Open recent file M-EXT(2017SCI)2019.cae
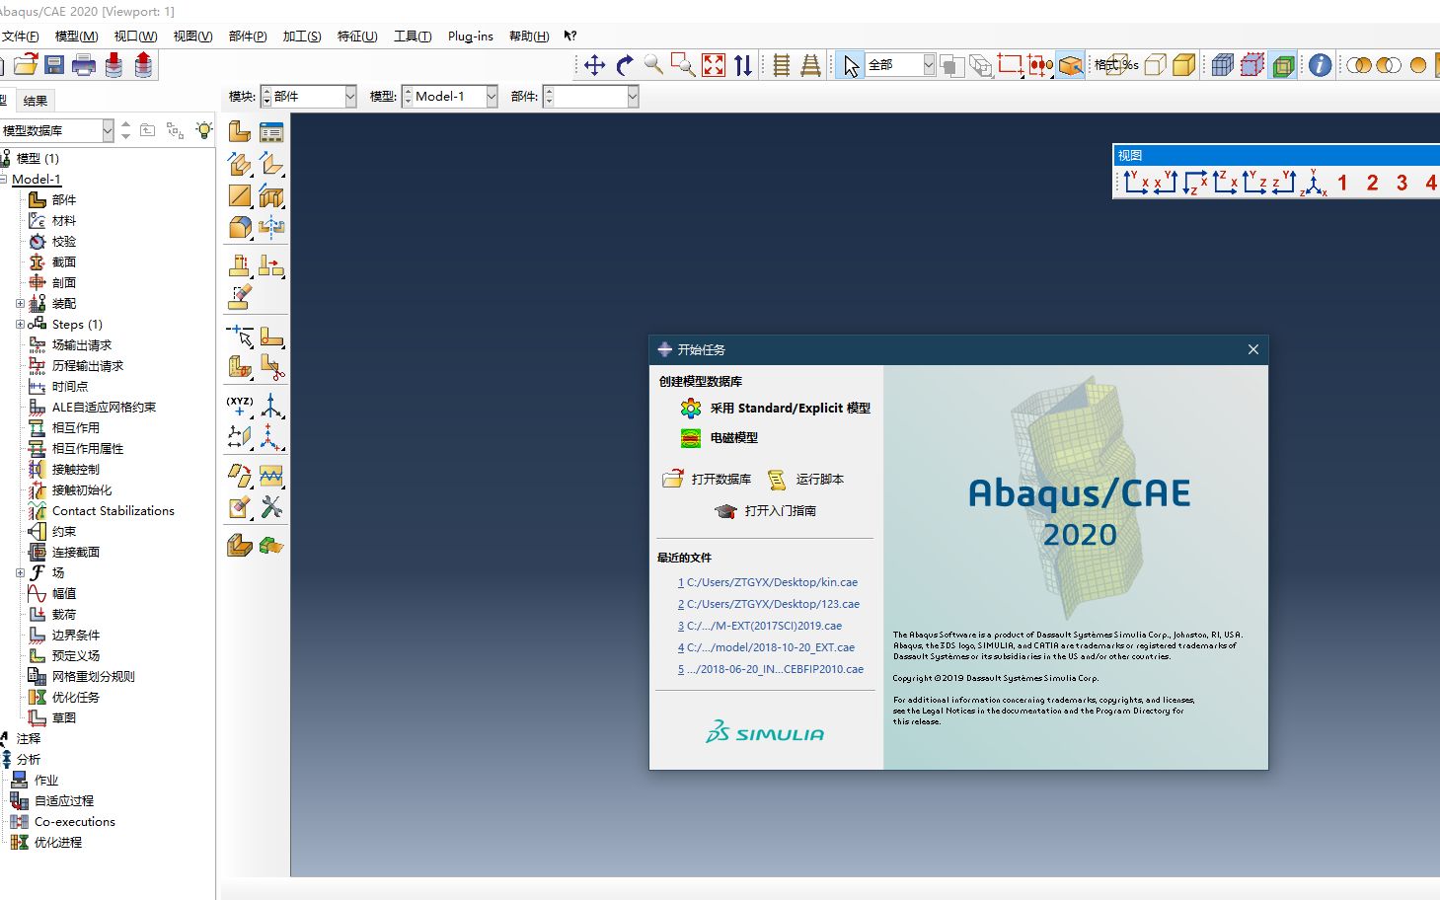This screenshot has height=900, width=1440. pos(760,626)
